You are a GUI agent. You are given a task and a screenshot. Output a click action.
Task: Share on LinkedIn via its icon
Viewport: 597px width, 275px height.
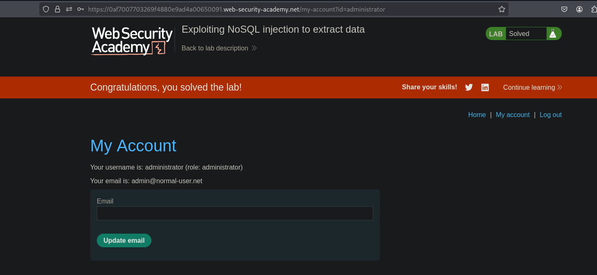tap(485, 87)
